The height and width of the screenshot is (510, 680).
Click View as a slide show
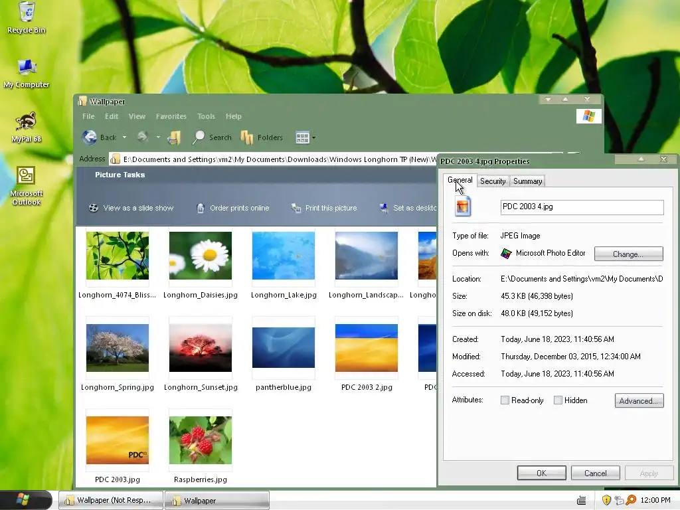[x=131, y=208]
